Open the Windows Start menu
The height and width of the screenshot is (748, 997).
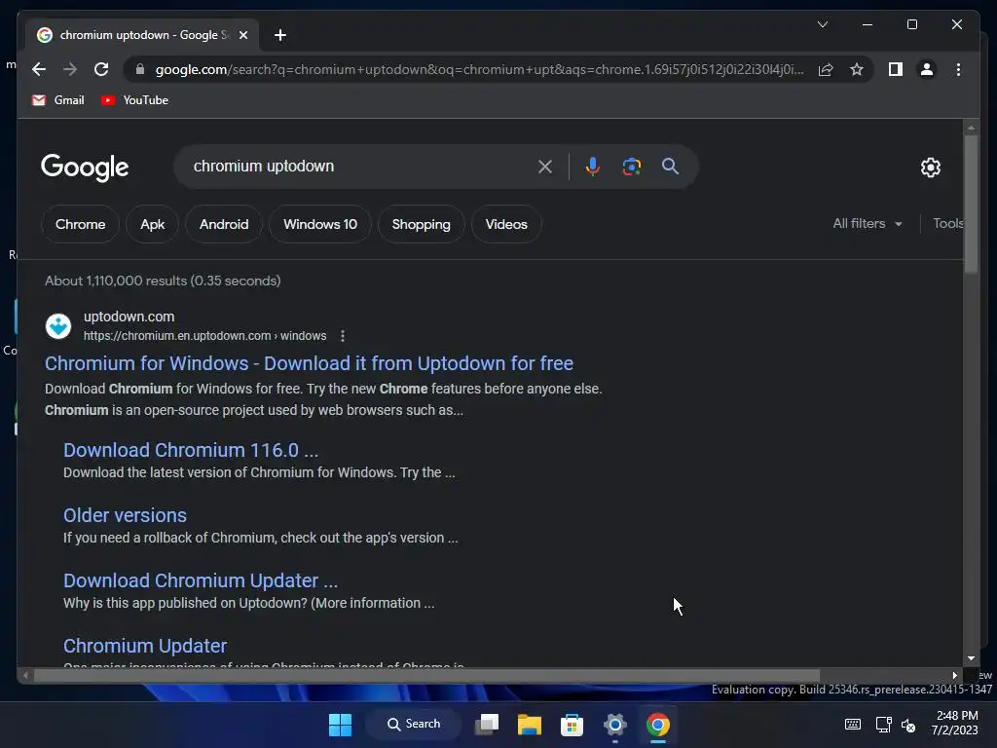pyautogui.click(x=340, y=725)
